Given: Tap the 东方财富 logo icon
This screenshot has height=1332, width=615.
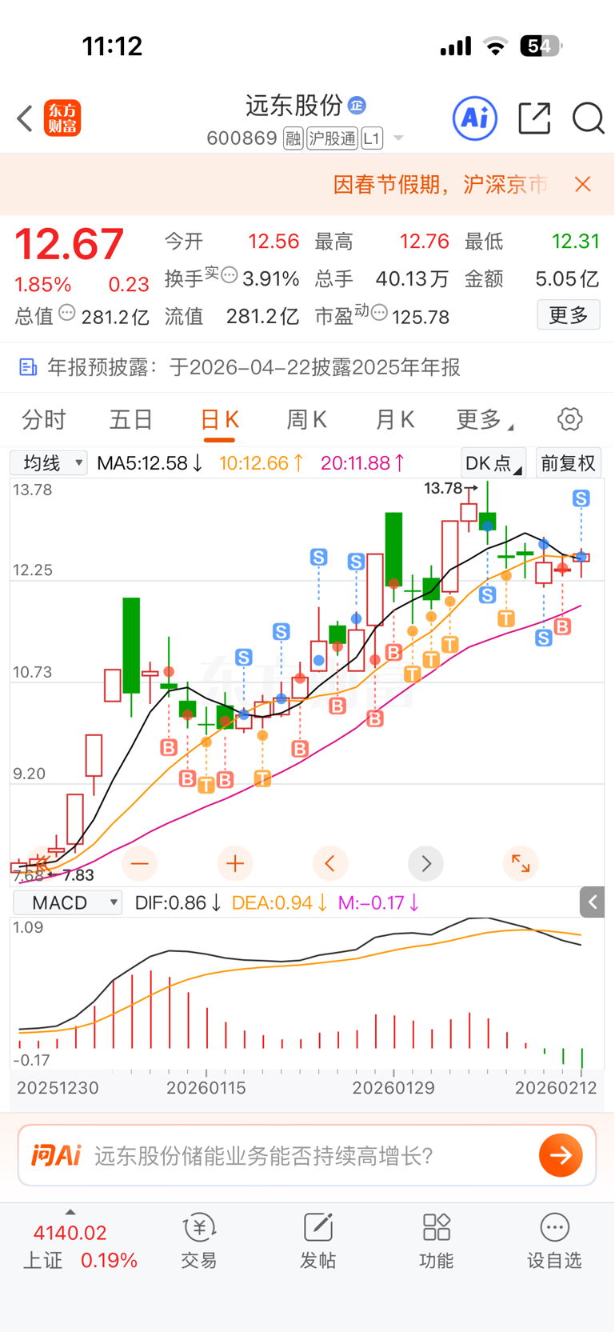Looking at the screenshot, I should pos(62,118).
